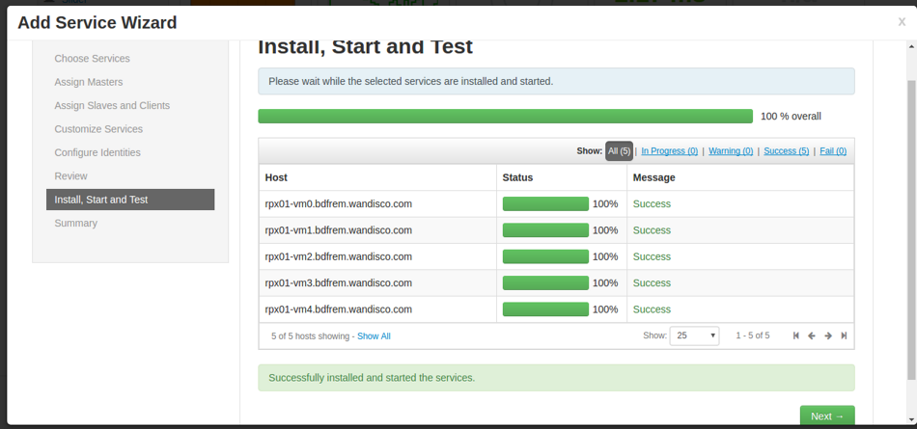The image size is (917, 429).
Task: Click host name rpx01-vm3.bdfrem.wandisco.com
Action: (x=338, y=282)
